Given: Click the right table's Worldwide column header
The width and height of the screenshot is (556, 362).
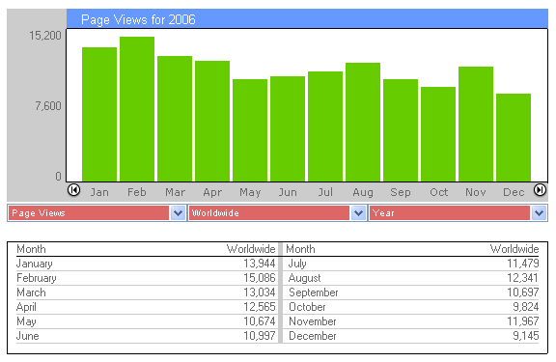Looking at the screenshot, I should pyautogui.click(x=514, y=249).
